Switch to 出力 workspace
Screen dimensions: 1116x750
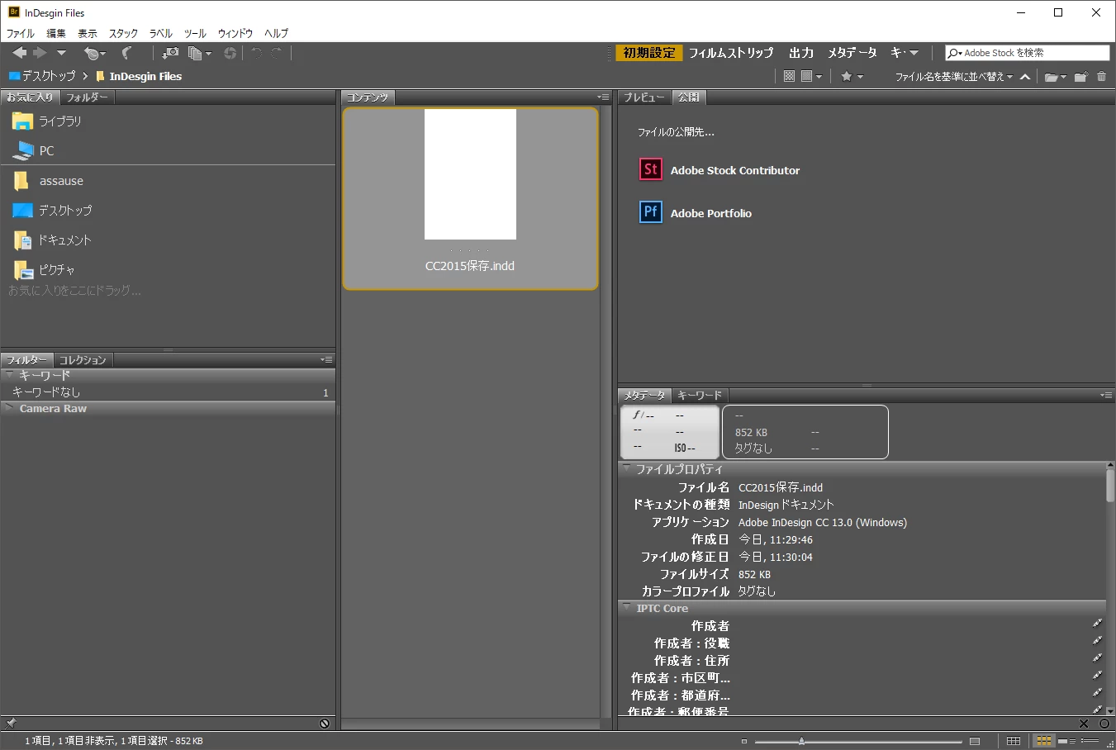[x=801, y=53]
